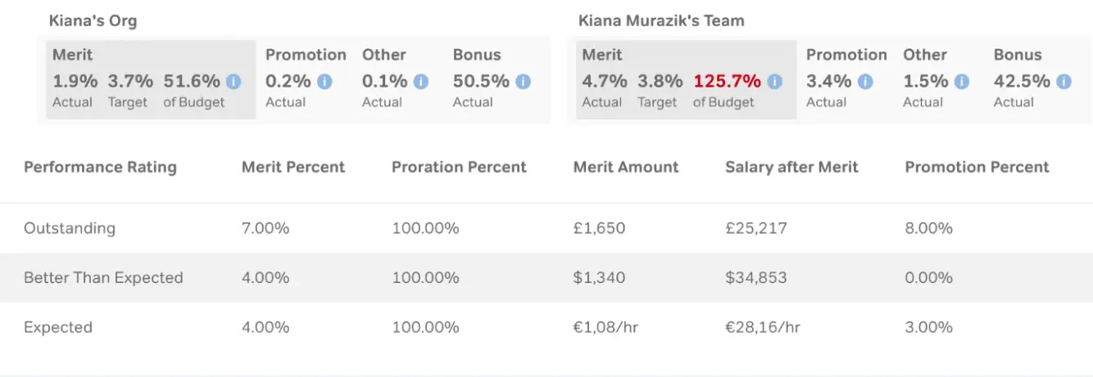Image resolution: width=1093 pixels, height=377 pixels.
Task: Sort by Performance Rating column header
Action: (100, 168)
